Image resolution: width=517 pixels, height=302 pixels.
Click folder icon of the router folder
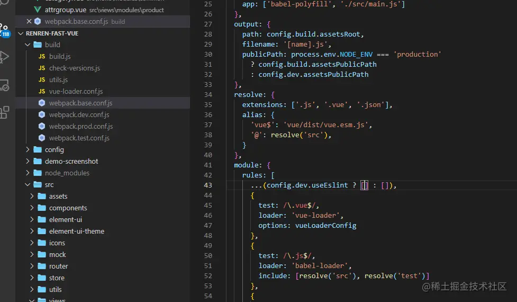(x=42, y=266)
